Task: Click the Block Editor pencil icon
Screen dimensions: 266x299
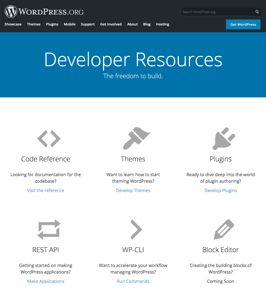Action: 224,230
